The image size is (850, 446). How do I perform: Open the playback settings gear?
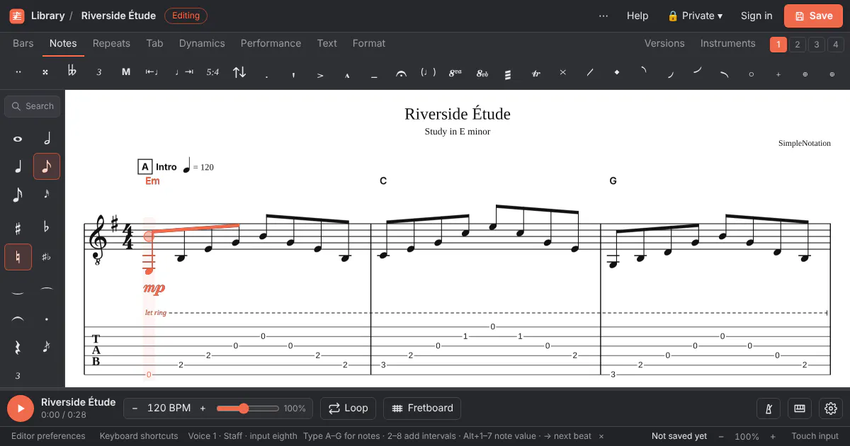(831, 408)
